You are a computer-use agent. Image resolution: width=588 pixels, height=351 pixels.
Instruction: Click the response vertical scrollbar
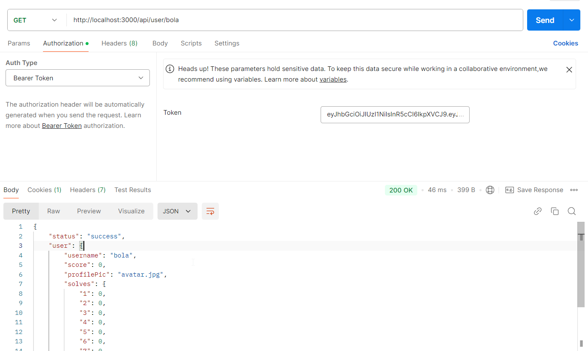tap(581, 263)
